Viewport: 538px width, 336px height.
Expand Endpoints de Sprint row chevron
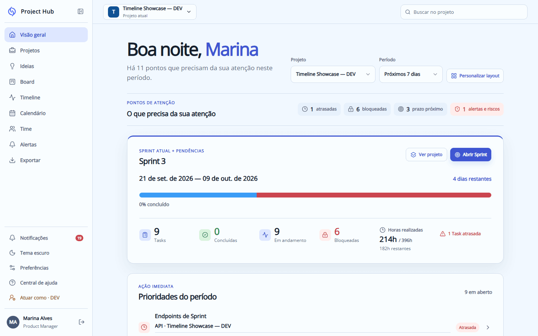488,327
